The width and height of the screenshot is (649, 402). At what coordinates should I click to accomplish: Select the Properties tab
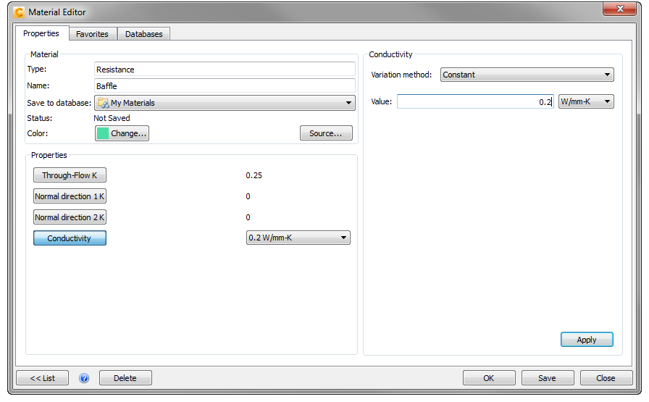41,33
